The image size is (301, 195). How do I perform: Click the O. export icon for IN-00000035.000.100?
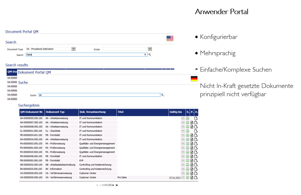196,169
